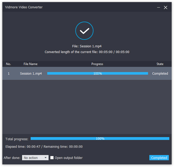Click the No. column header

coord(9,64)
